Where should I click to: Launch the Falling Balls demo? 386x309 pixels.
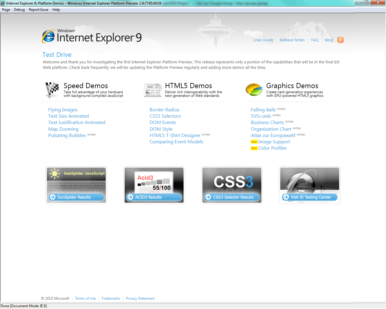point(263,110)
